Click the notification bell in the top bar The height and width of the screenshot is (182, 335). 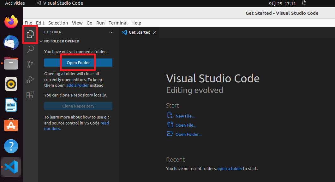click(303, 3)
